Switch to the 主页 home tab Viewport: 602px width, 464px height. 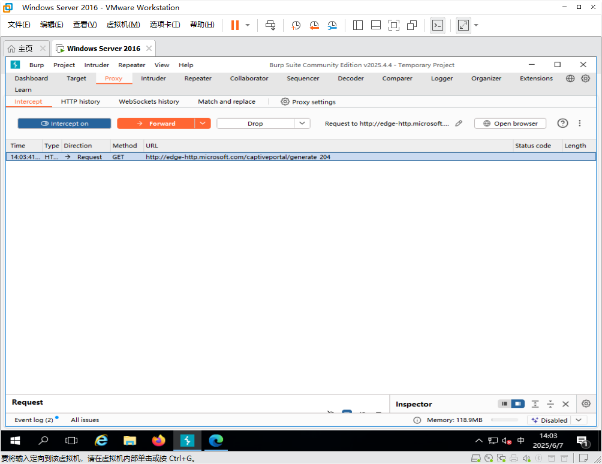[25, 49]
